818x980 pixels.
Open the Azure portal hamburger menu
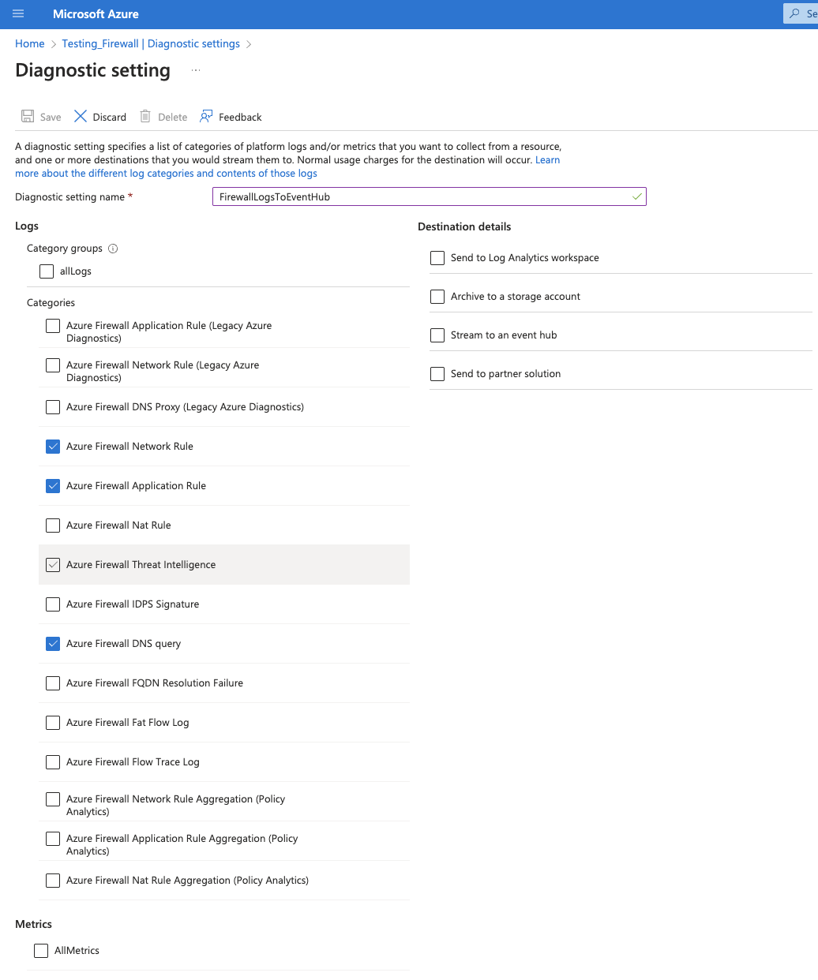coord(18,14)
